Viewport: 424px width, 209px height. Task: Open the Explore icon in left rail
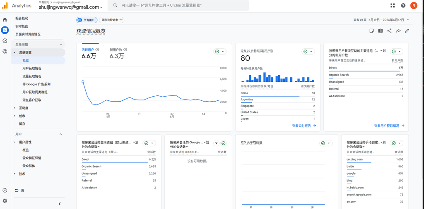pos(5,41)
